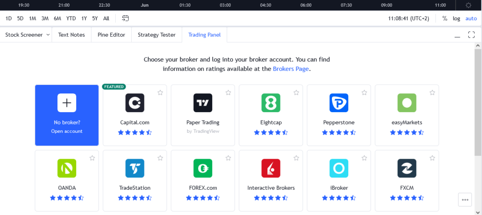This screenshot has height=215, width=482.
Task: Maximize the bottom panel to fullscreen
Action: tap(471, 35)
